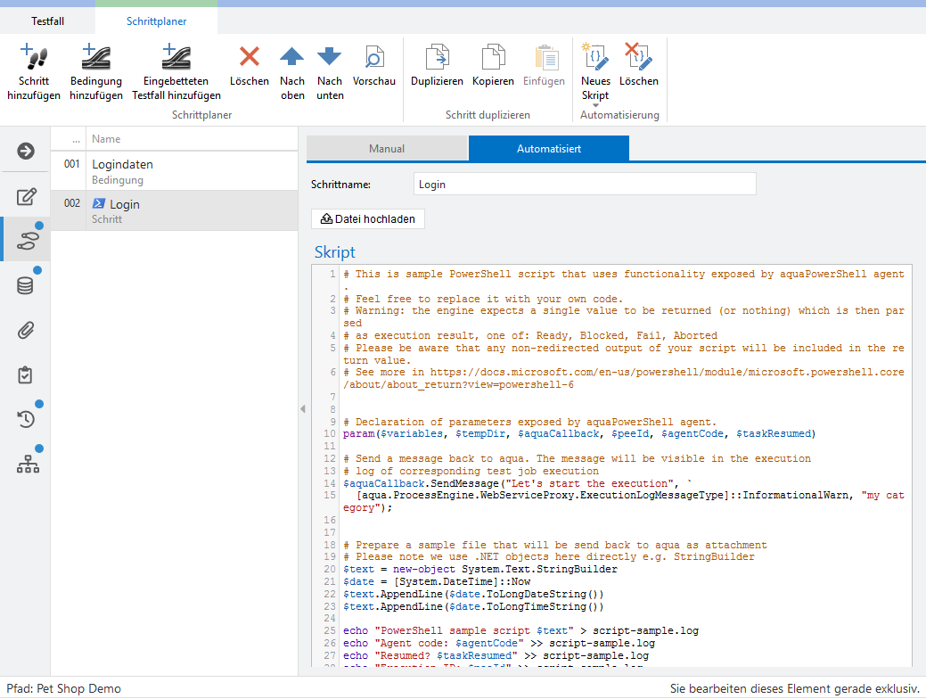Duplicate the step with Duplizieren
This screenshot has height=699, width=926.
(437, 57)
